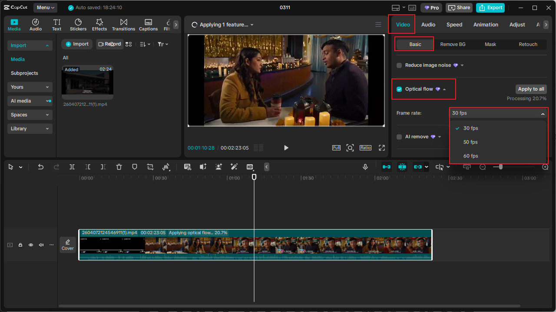Open the Remove BG sub-tab
The image size is (556, 312).
click(x=453, y=44)
